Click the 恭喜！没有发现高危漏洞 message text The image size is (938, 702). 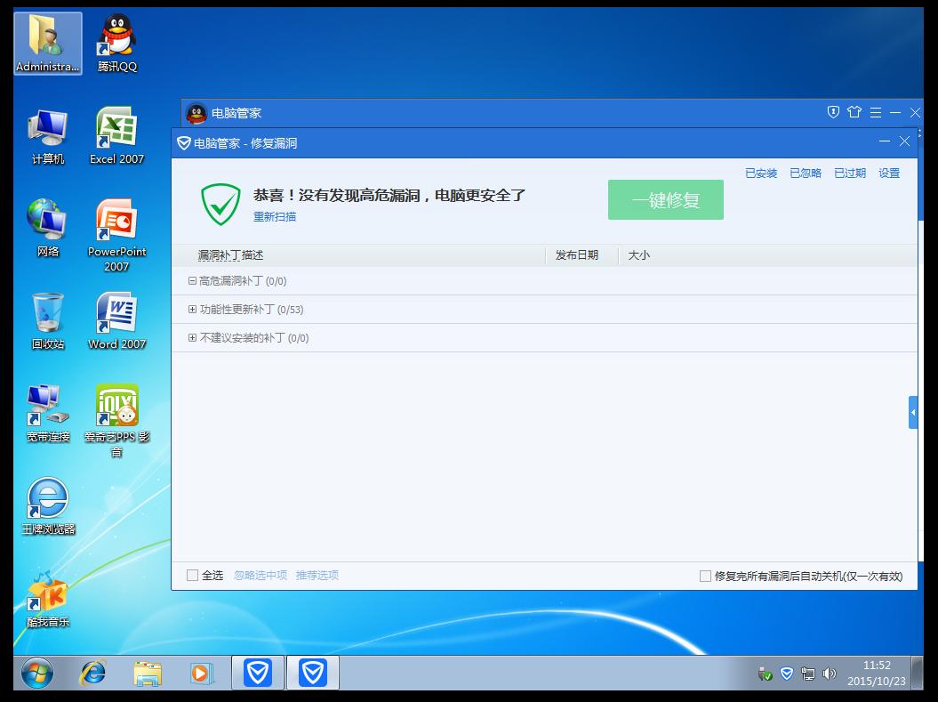tap(389, 195)
